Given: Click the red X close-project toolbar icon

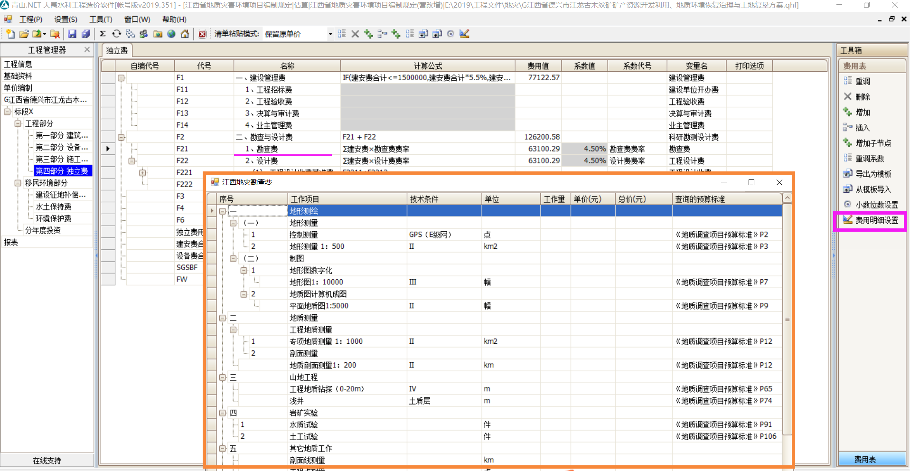Looking at the screenshot, I should (x=202, y=34).
